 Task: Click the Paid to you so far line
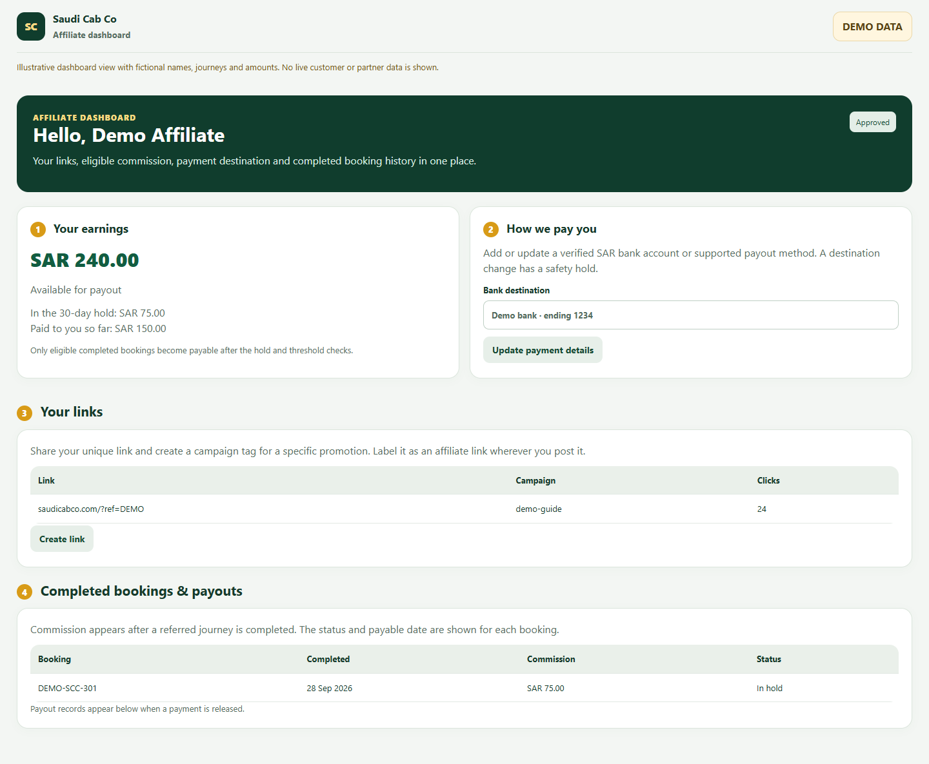98,329
